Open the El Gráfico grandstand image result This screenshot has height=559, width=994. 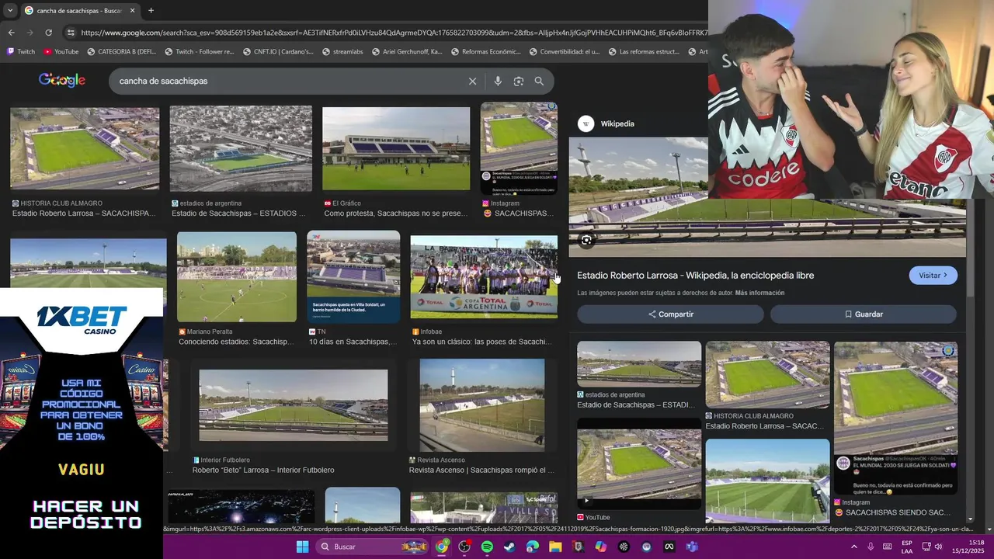point(396,148)
